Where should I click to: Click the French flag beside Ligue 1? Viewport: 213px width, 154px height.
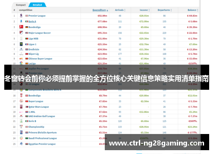[26, 44]
